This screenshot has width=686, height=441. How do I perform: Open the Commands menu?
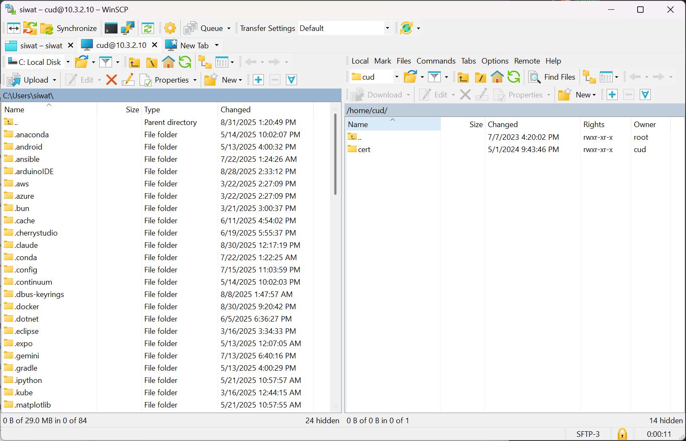pos(436,61)
